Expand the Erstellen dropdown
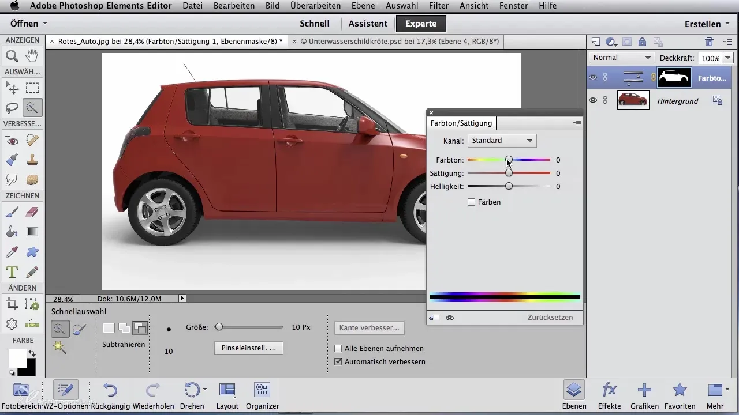This screenshot has width=739, height=415. point(707,24)
